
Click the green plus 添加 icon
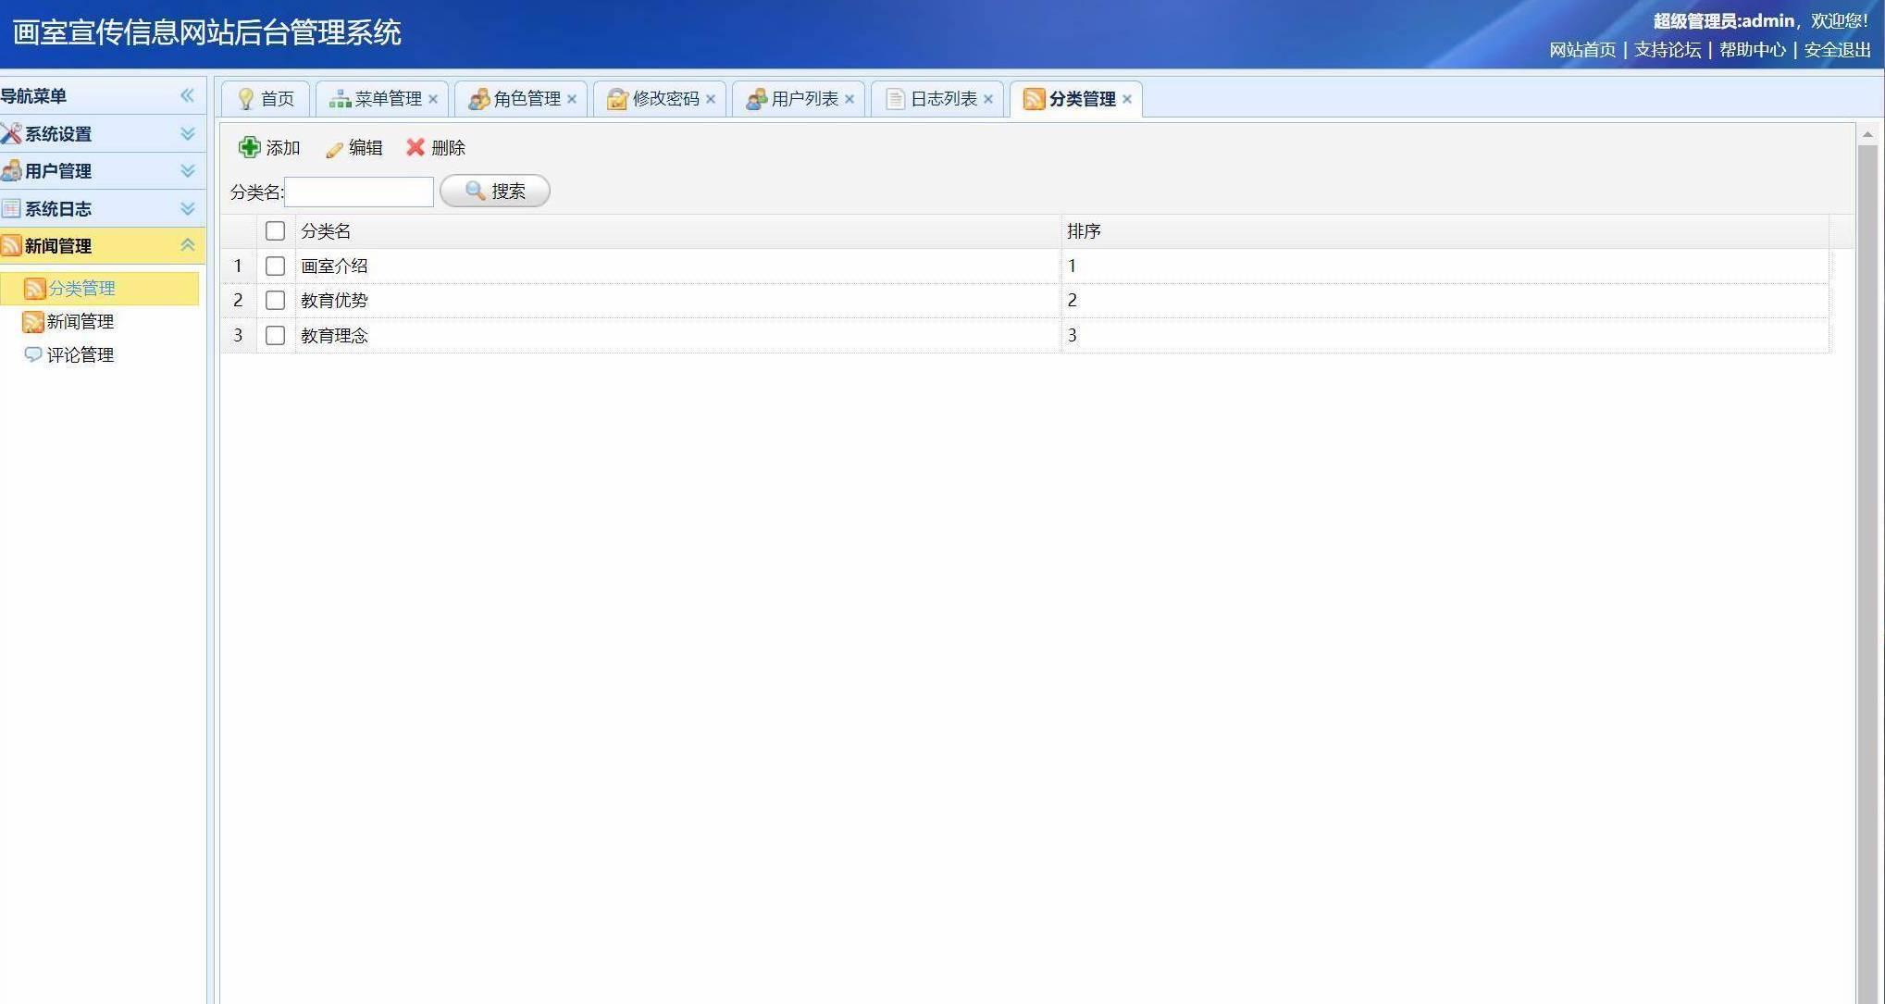(249, 147)
